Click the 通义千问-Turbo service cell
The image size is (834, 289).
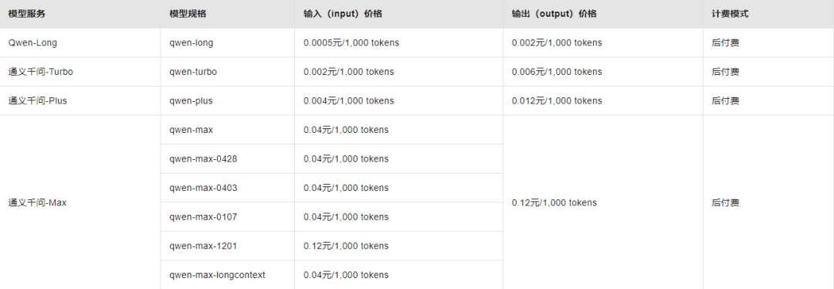point(80,72)
